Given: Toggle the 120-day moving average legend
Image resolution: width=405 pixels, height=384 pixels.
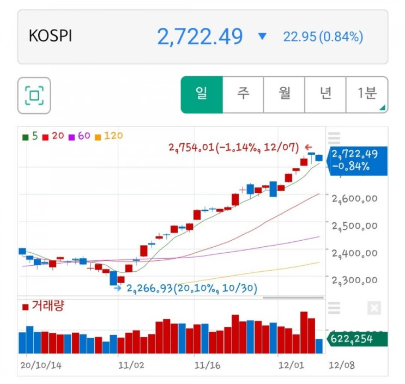Looking at the screenshot, I should point(108,136).
